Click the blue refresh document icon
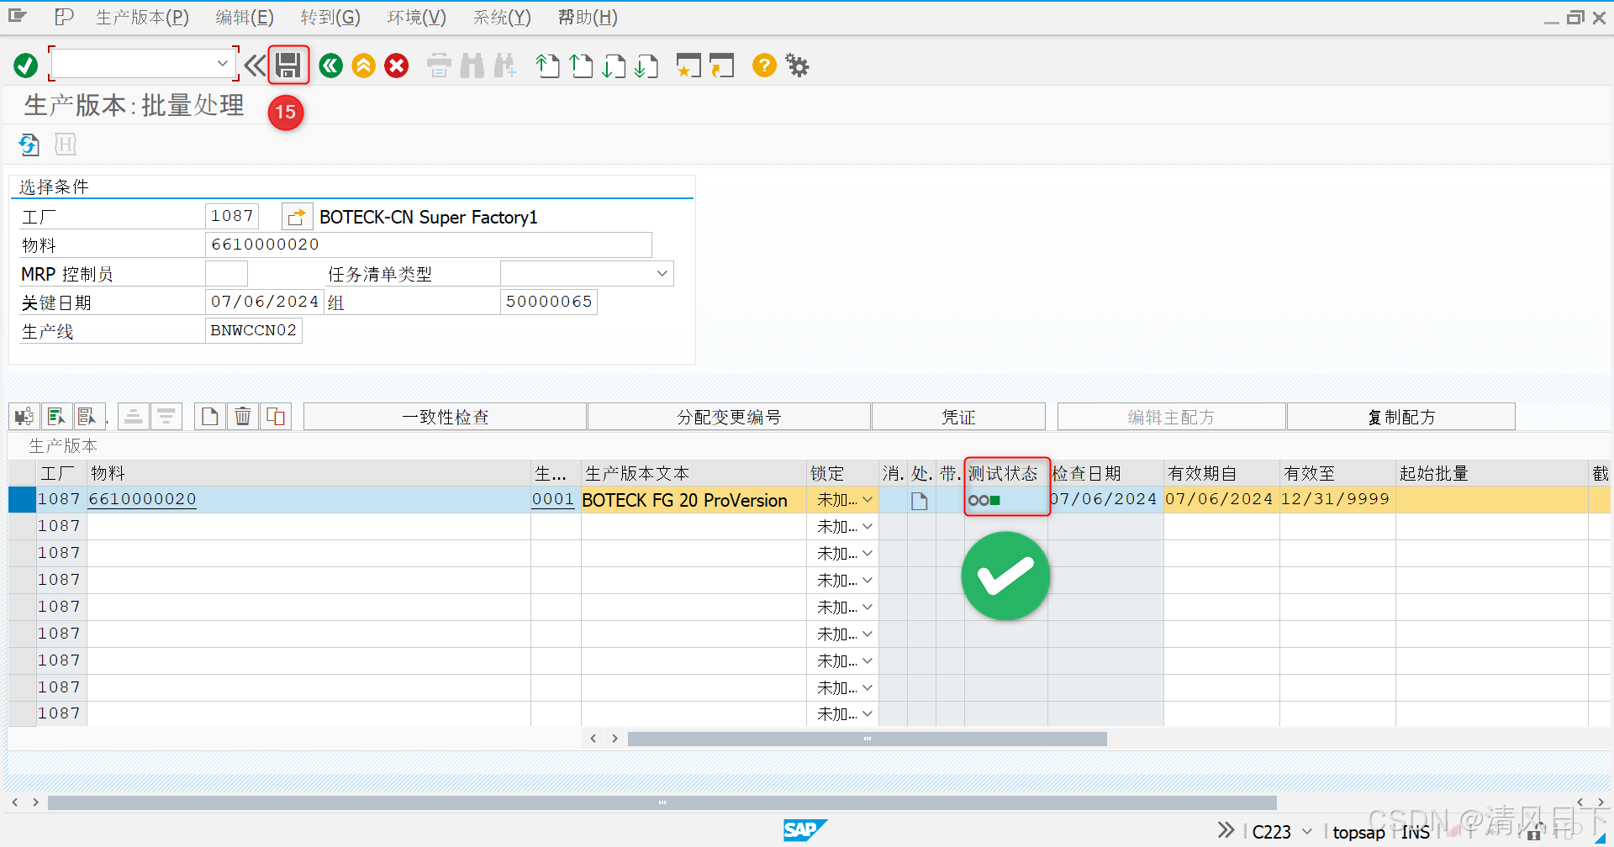1614x847 pixels. point(29,145)
